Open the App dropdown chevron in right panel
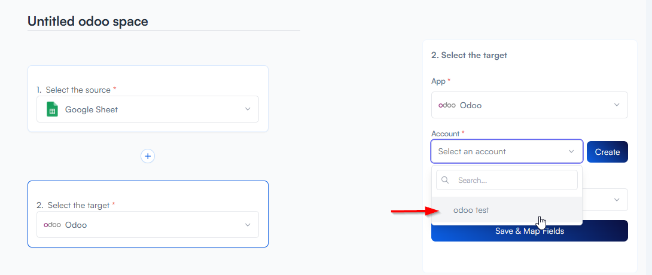 click(x=617, y=105)
